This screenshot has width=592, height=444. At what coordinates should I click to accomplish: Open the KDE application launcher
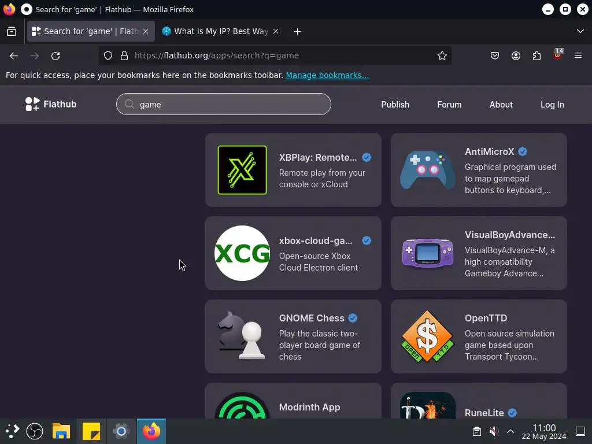(x=12, y=431)
